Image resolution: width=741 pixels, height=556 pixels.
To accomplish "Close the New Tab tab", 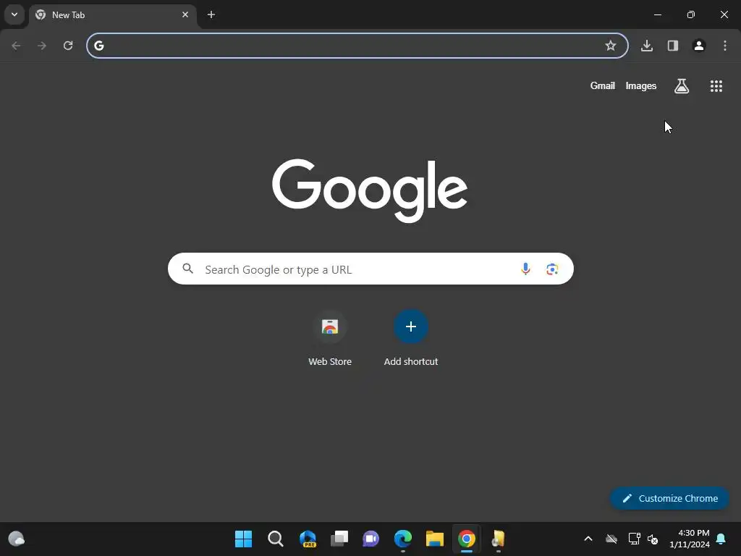I will click(185, 14).
